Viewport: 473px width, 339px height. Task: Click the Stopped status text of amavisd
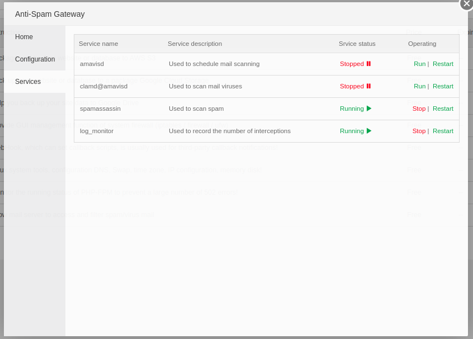coord(352,64)
